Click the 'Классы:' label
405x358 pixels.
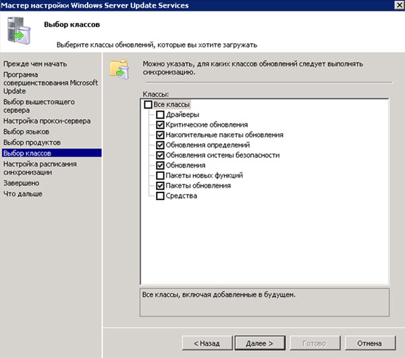click(x=156, y=94)
